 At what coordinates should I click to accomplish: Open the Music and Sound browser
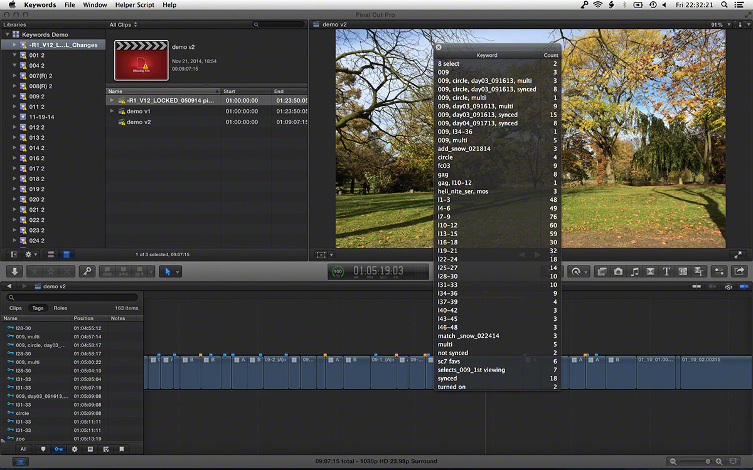point(634,271)
